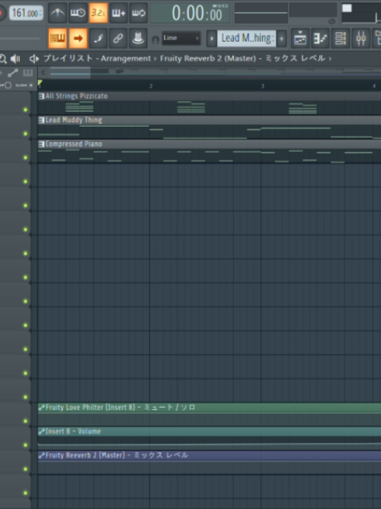The image size is (381, 509).
Task: Toggle the orange auto-scroll arrow button
Action: [78, 38]
